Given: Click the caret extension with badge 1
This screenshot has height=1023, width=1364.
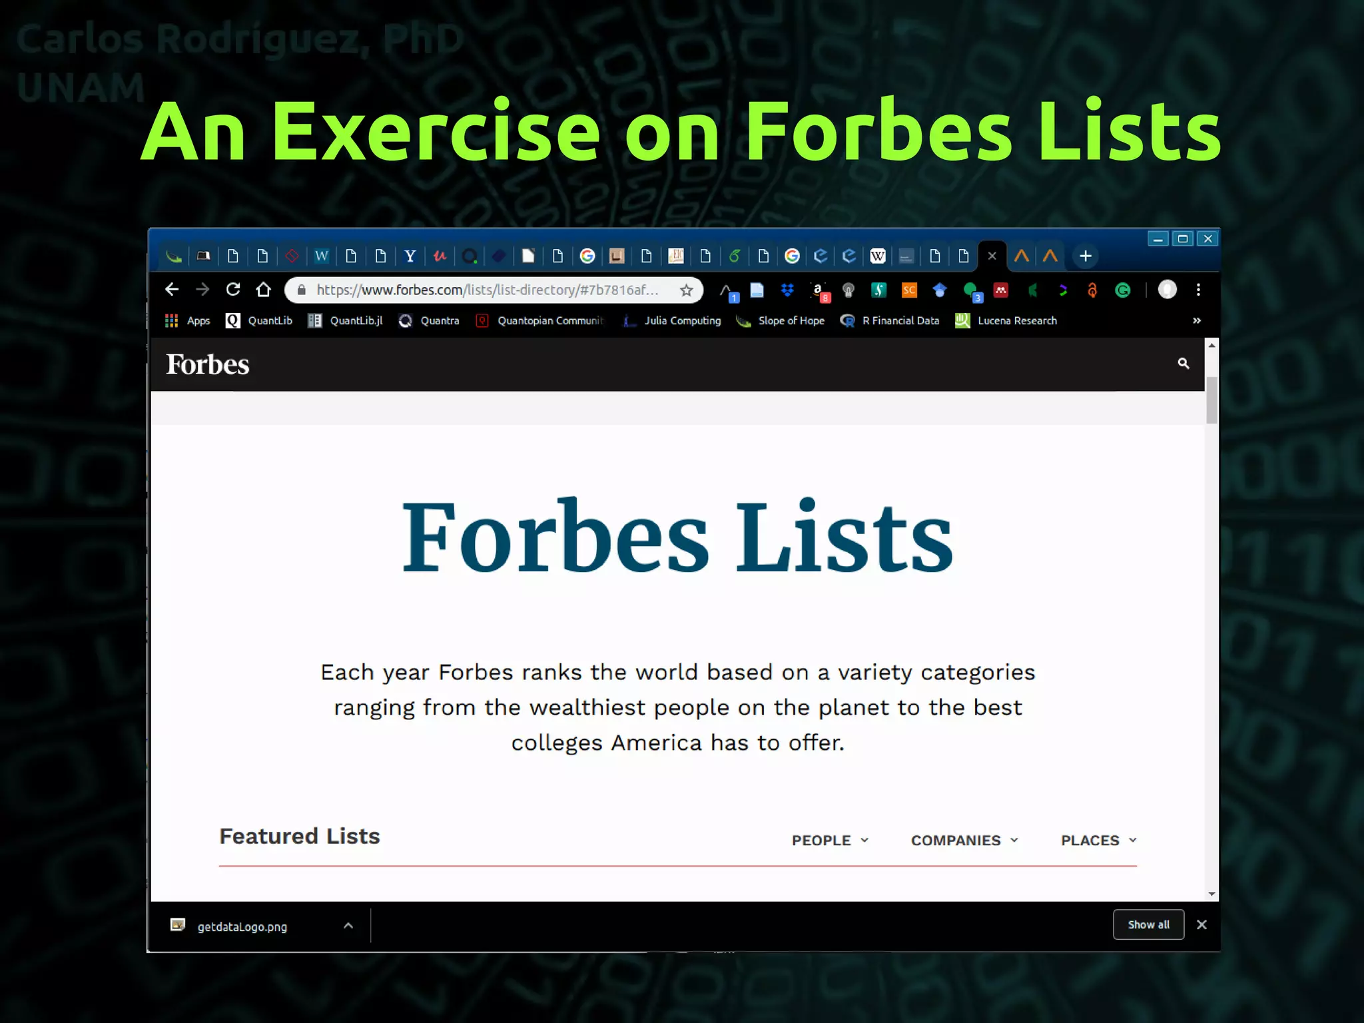Looking at the screenshot, I should tap(729, 291).
